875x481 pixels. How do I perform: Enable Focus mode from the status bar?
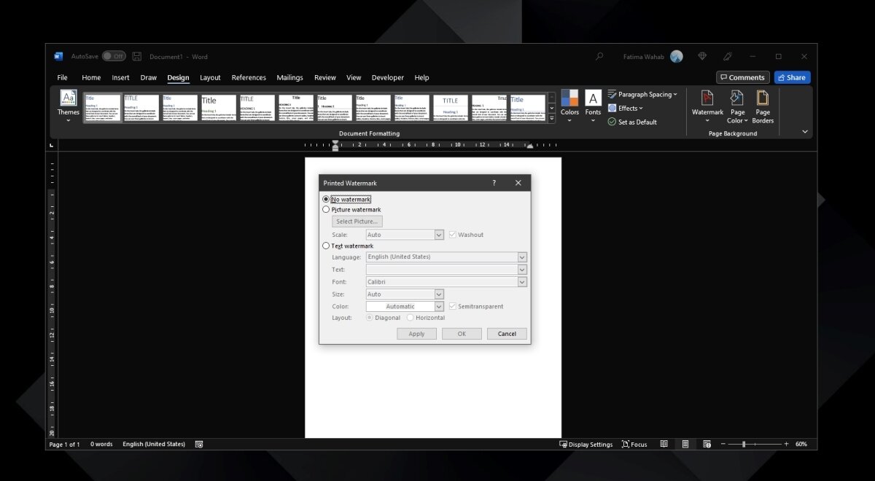634,444
